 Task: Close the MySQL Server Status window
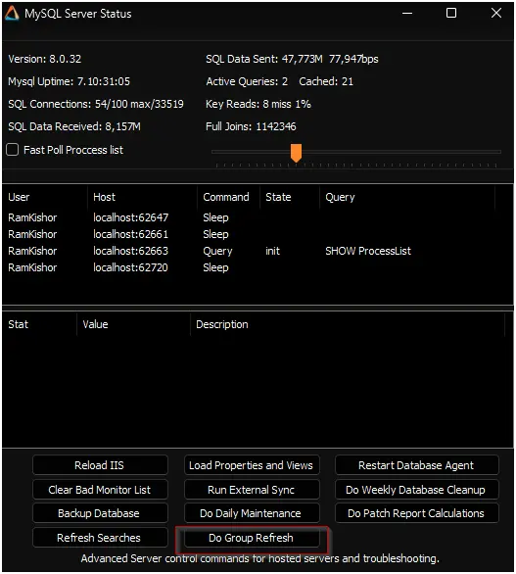495,13
